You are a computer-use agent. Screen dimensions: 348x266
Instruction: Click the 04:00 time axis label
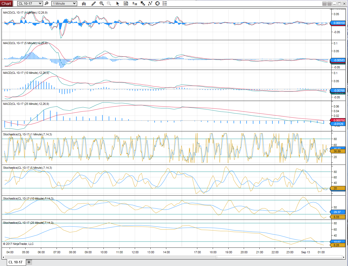pos(10,252)
